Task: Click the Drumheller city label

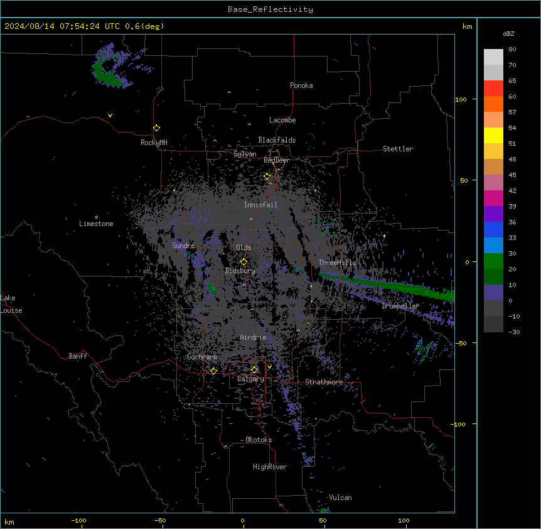Action: point(400,306)
